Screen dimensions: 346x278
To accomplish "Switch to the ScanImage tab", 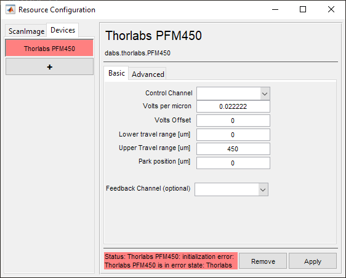I will click(26, 31).
